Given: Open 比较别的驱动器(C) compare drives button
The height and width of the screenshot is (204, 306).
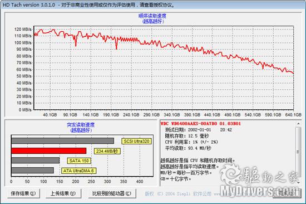Looking at the screenshot, I should pos(112,193).
